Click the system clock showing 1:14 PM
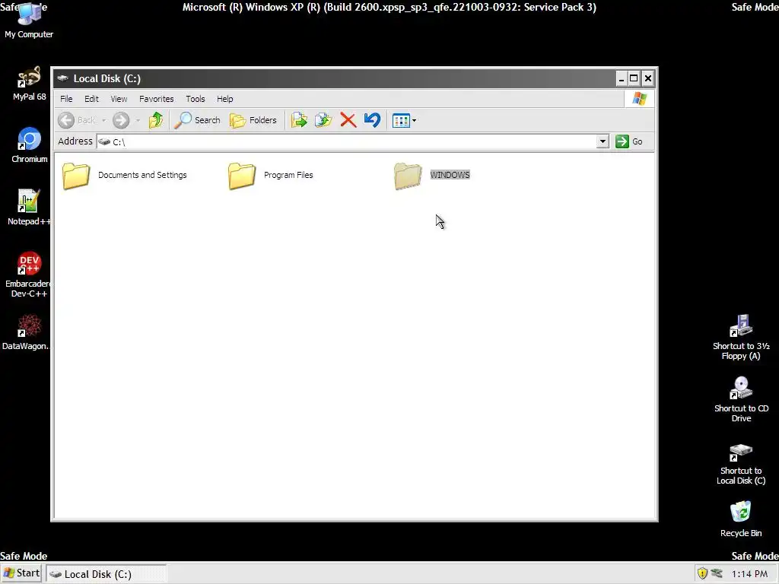Screen dimensions: 779x584 point(749,574)
